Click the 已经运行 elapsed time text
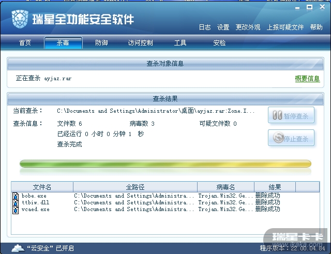The height and width of the screenshot is (254, 331). coord(100,134)
